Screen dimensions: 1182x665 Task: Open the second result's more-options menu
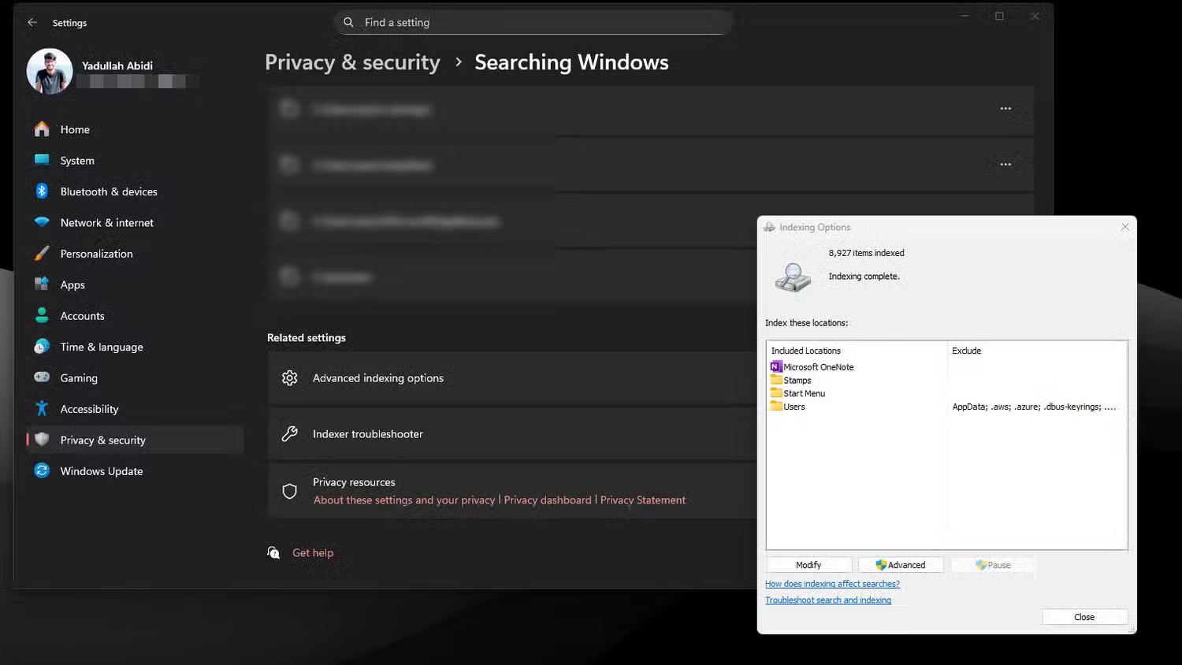click(1005, 164)
